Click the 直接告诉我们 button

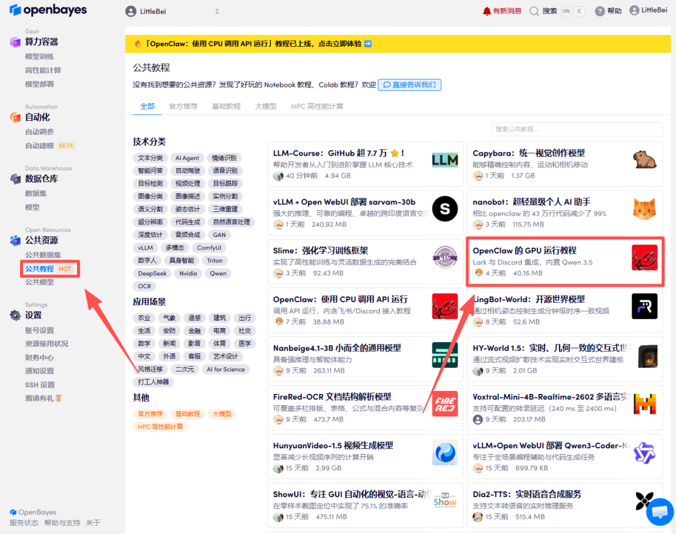409,85
